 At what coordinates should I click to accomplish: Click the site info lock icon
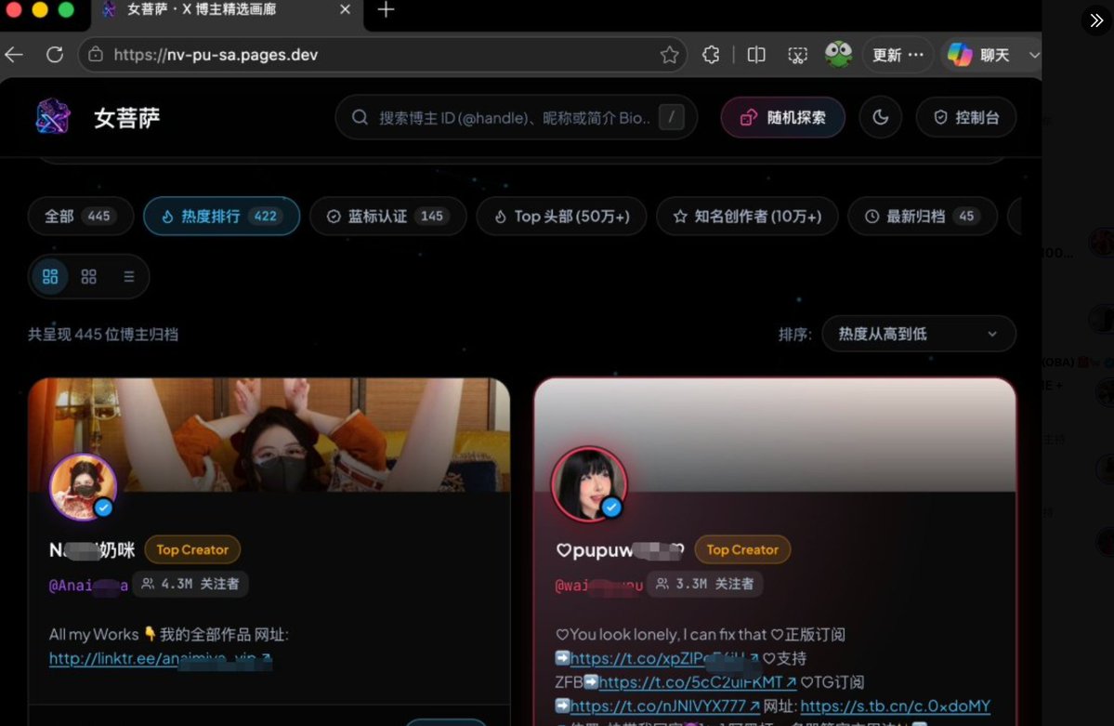coord(96,55)
